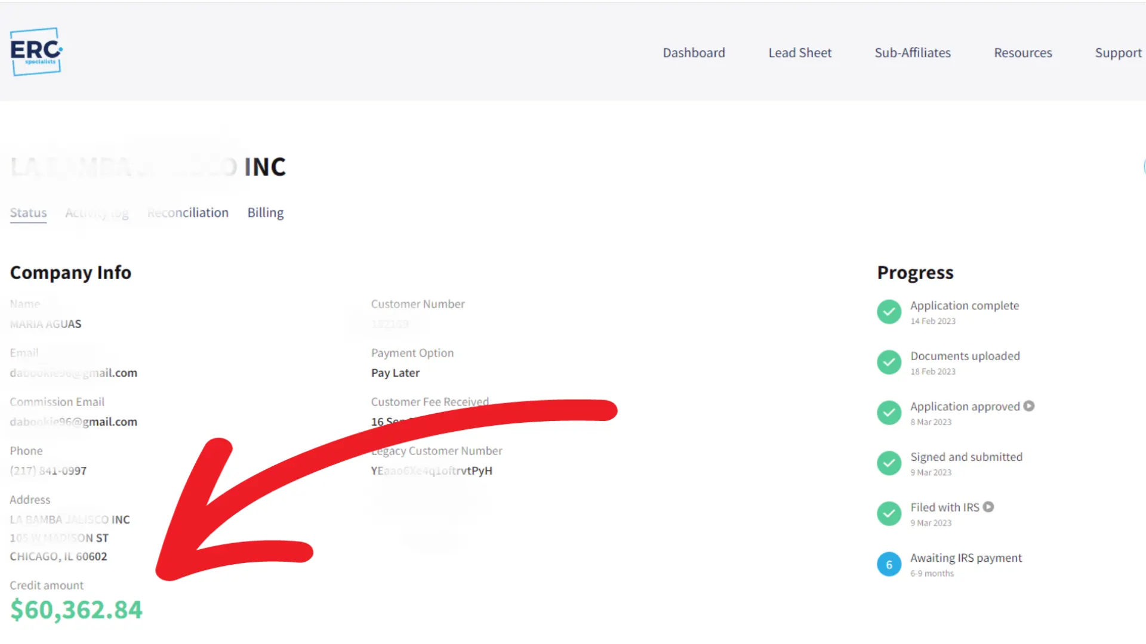Viewport: 1146px width, 644px height.
Task: Click the Progress heading
Action: coord(915,273)
